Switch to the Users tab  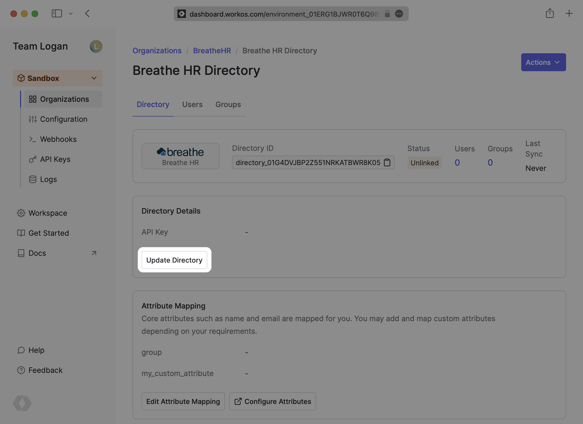coord(192,104)
